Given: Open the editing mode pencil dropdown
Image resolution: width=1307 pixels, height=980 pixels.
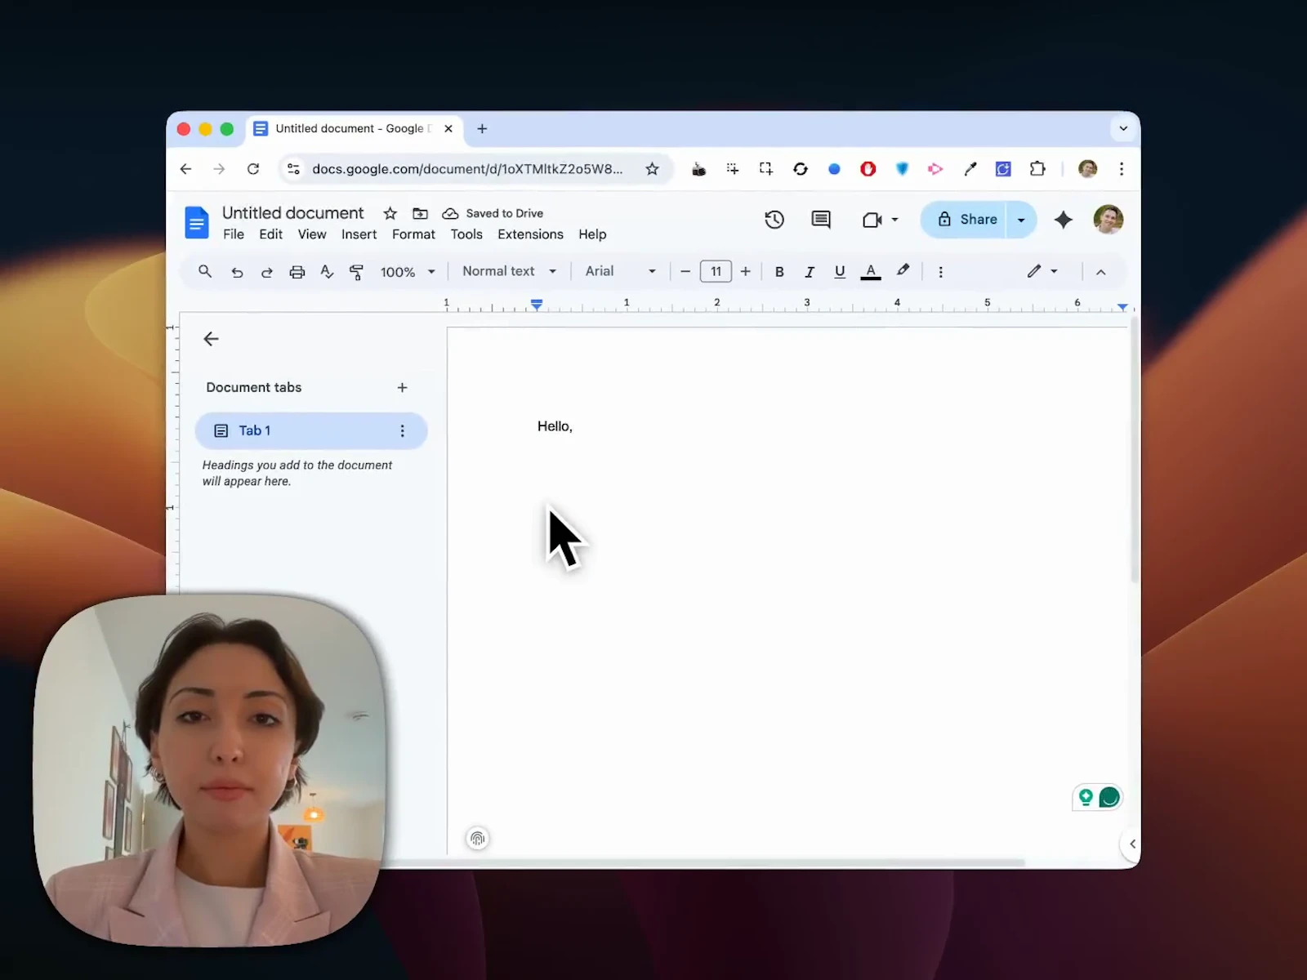Looking at the screenshot, I should 1042,271.
